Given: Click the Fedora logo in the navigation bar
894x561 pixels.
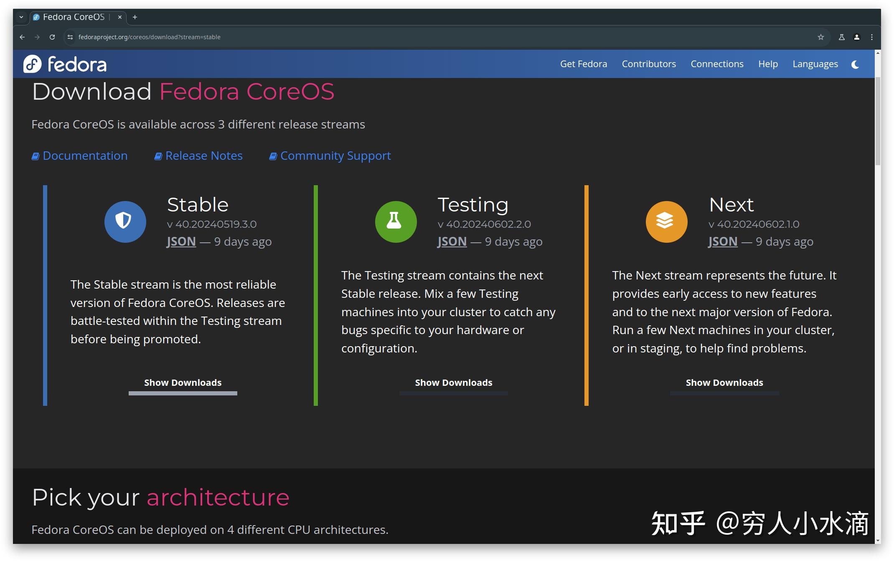Looking at the screenshot, I should pos(65,64).
